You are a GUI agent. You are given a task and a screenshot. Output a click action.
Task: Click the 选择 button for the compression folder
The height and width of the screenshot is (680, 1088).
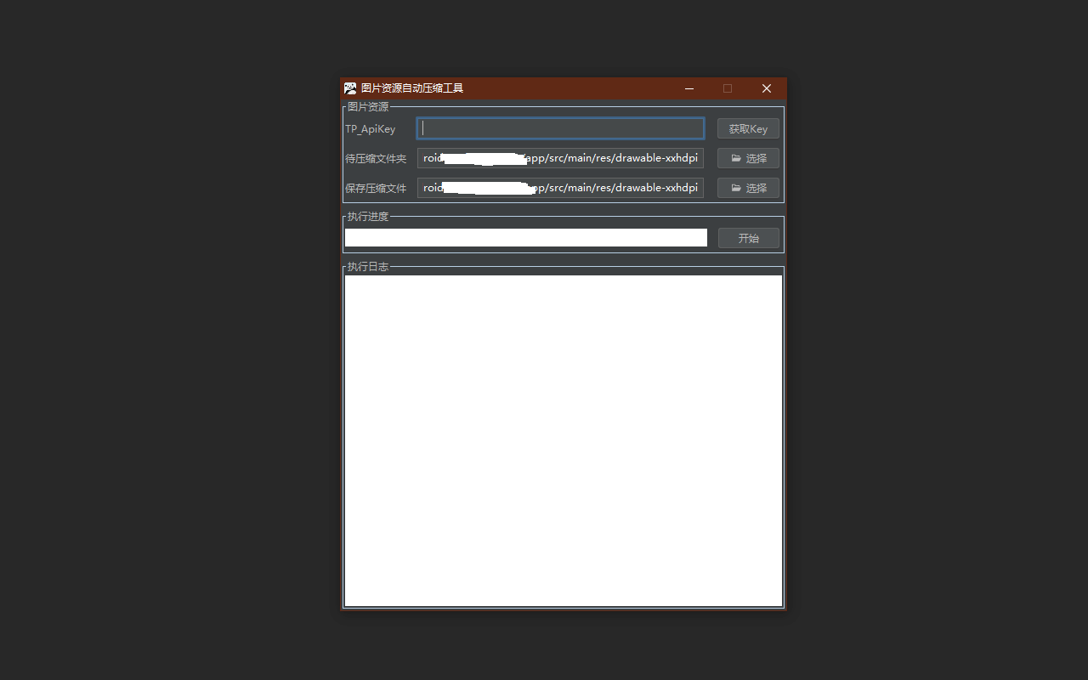pos(748,158)
